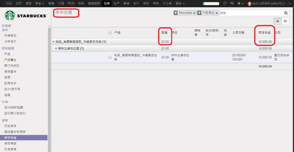
Task: Open 包装 in sidebar
Action: [7, 95]
